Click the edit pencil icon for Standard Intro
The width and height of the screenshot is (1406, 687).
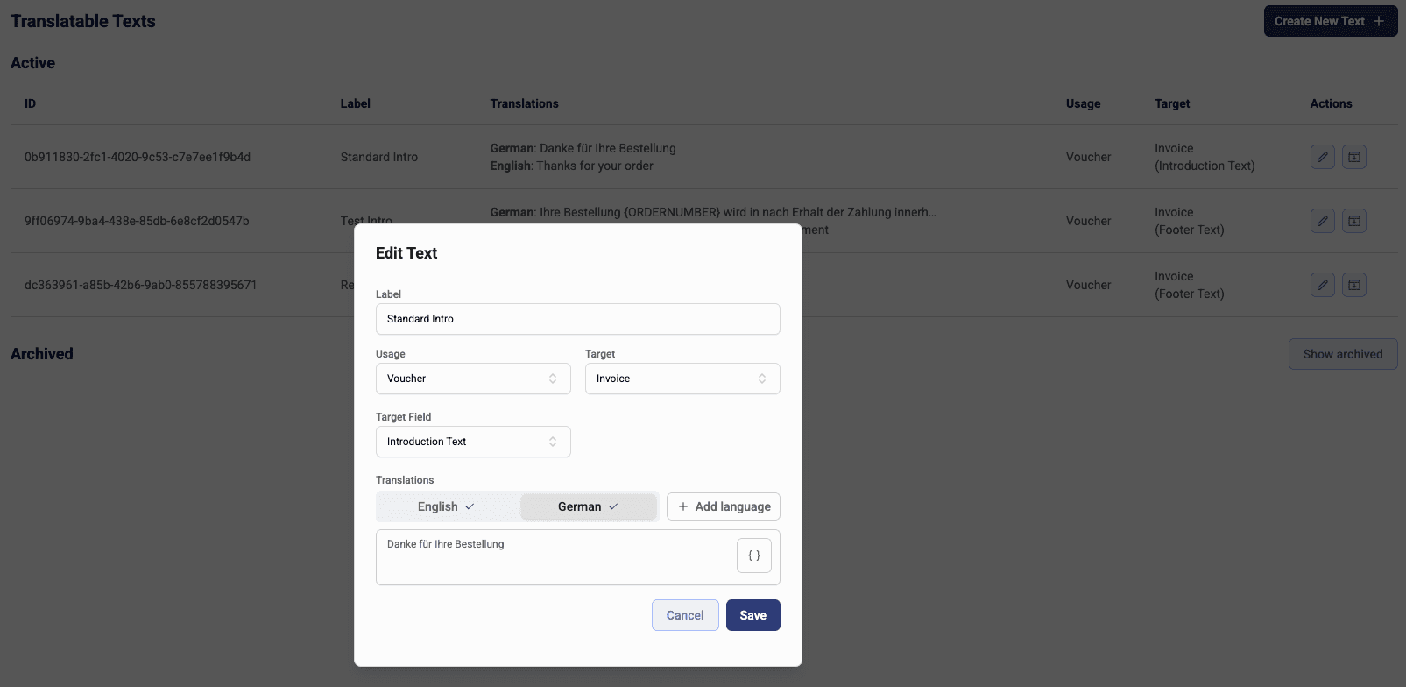(x=1323, y=157)
